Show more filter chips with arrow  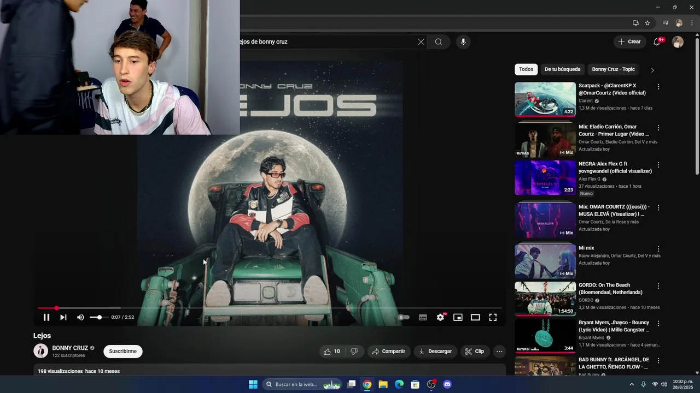point(652,70)
